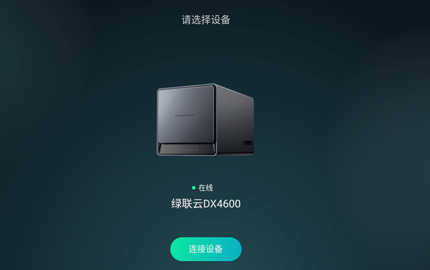Click the 线 character in the online status
Screen dimensions: 430x270
point(210,188)
